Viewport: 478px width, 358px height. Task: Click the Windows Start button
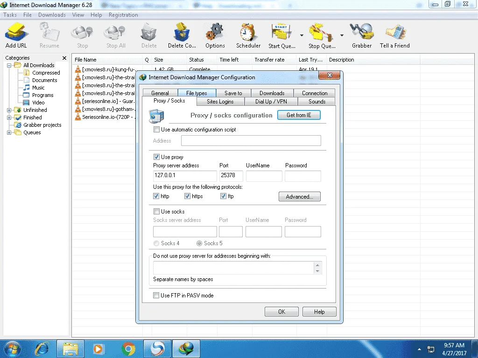click(12, 349)
